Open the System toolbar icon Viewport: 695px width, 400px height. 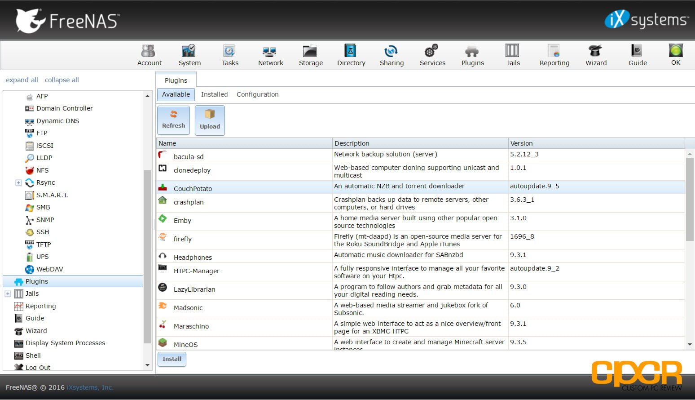(189, 55)
